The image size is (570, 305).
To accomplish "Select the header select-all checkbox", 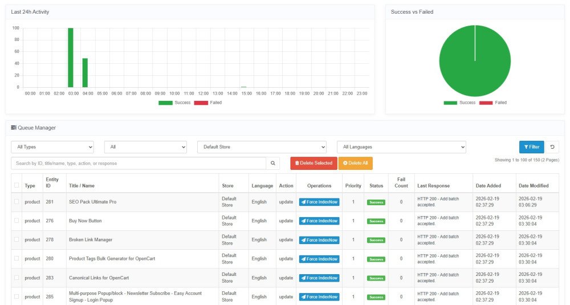I will coord(17,185).
